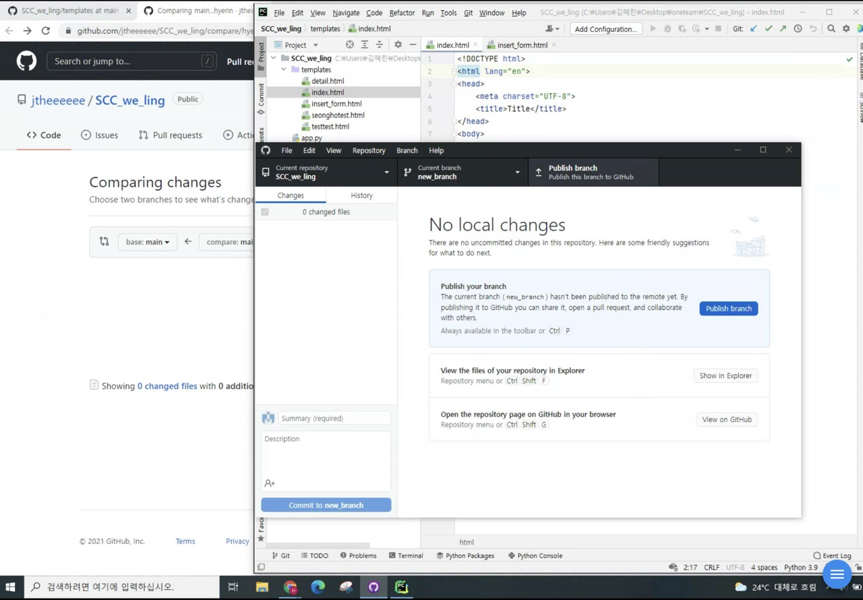Click the add co-authors icon in description box
863x600 pixels.
point(270,483)
